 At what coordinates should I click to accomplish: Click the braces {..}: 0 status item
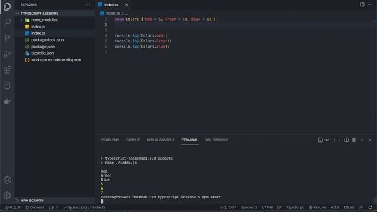click(x=54, y=207)
